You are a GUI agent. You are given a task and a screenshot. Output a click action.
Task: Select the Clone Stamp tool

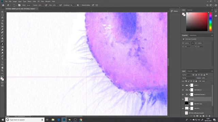click(x=2, y=38)
